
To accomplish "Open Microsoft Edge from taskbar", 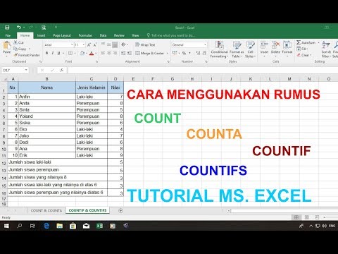I will click(x=46, y=226).
